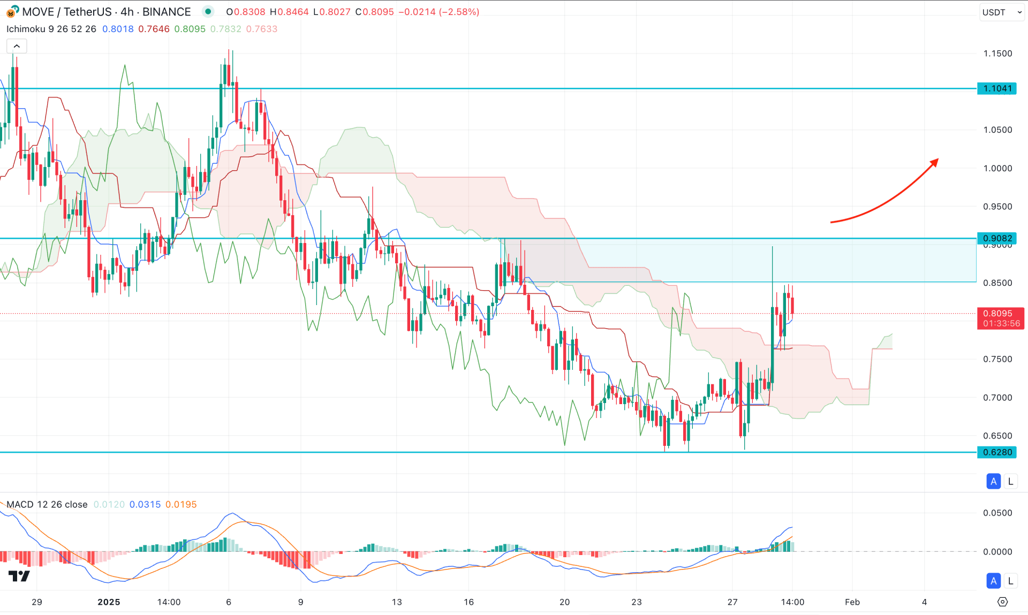Toggle auto scale on the MACD pane

point(993,581)
